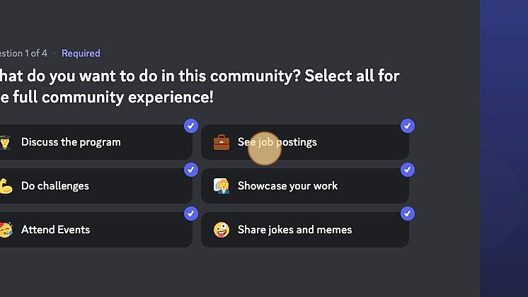
Task: Select the Attend Events option
Action: pyautogui.click(x=96, y=230)
